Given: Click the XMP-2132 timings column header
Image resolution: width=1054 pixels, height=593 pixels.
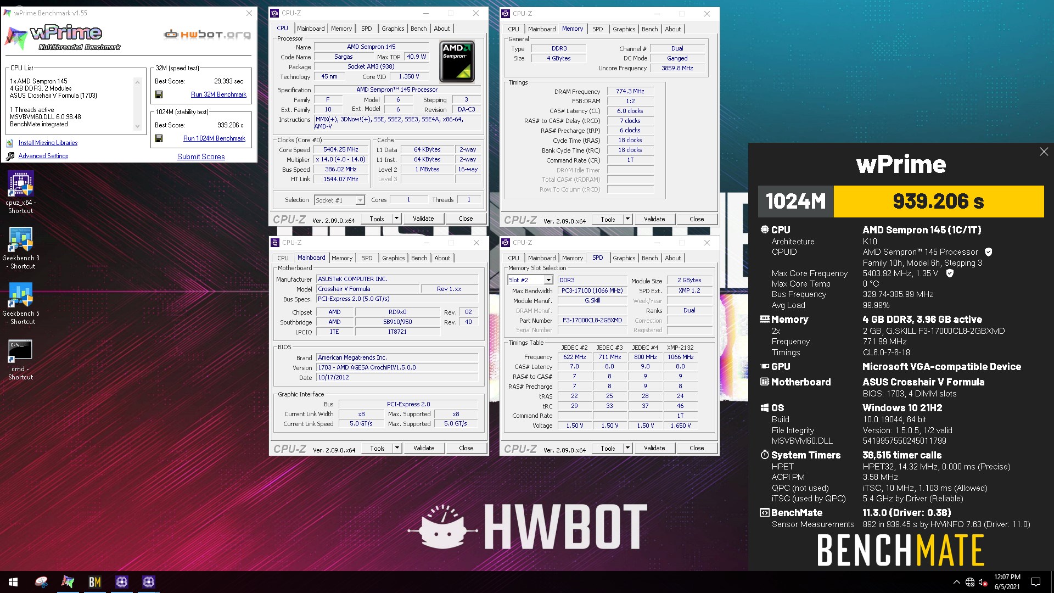Looking at the screenshot, I should coord(680,348).
